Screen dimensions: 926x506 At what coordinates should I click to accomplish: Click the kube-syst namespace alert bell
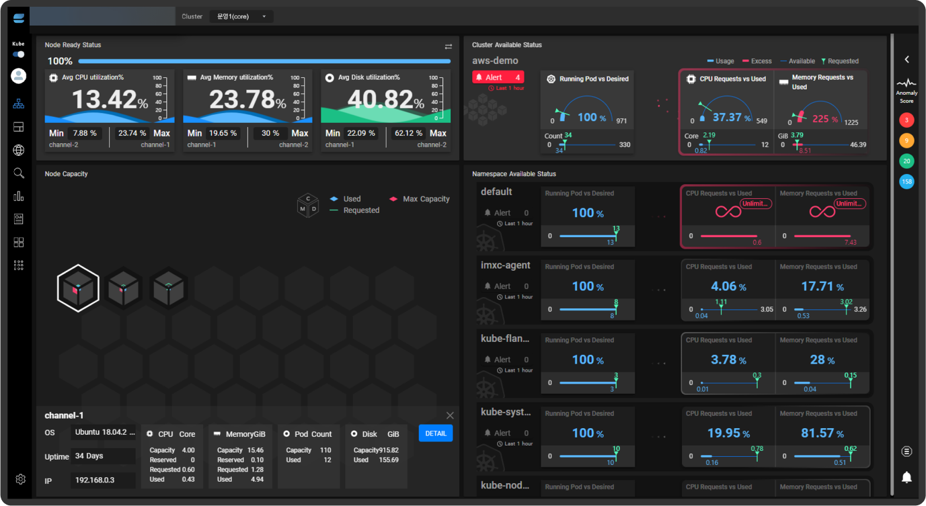coord(488,433)
